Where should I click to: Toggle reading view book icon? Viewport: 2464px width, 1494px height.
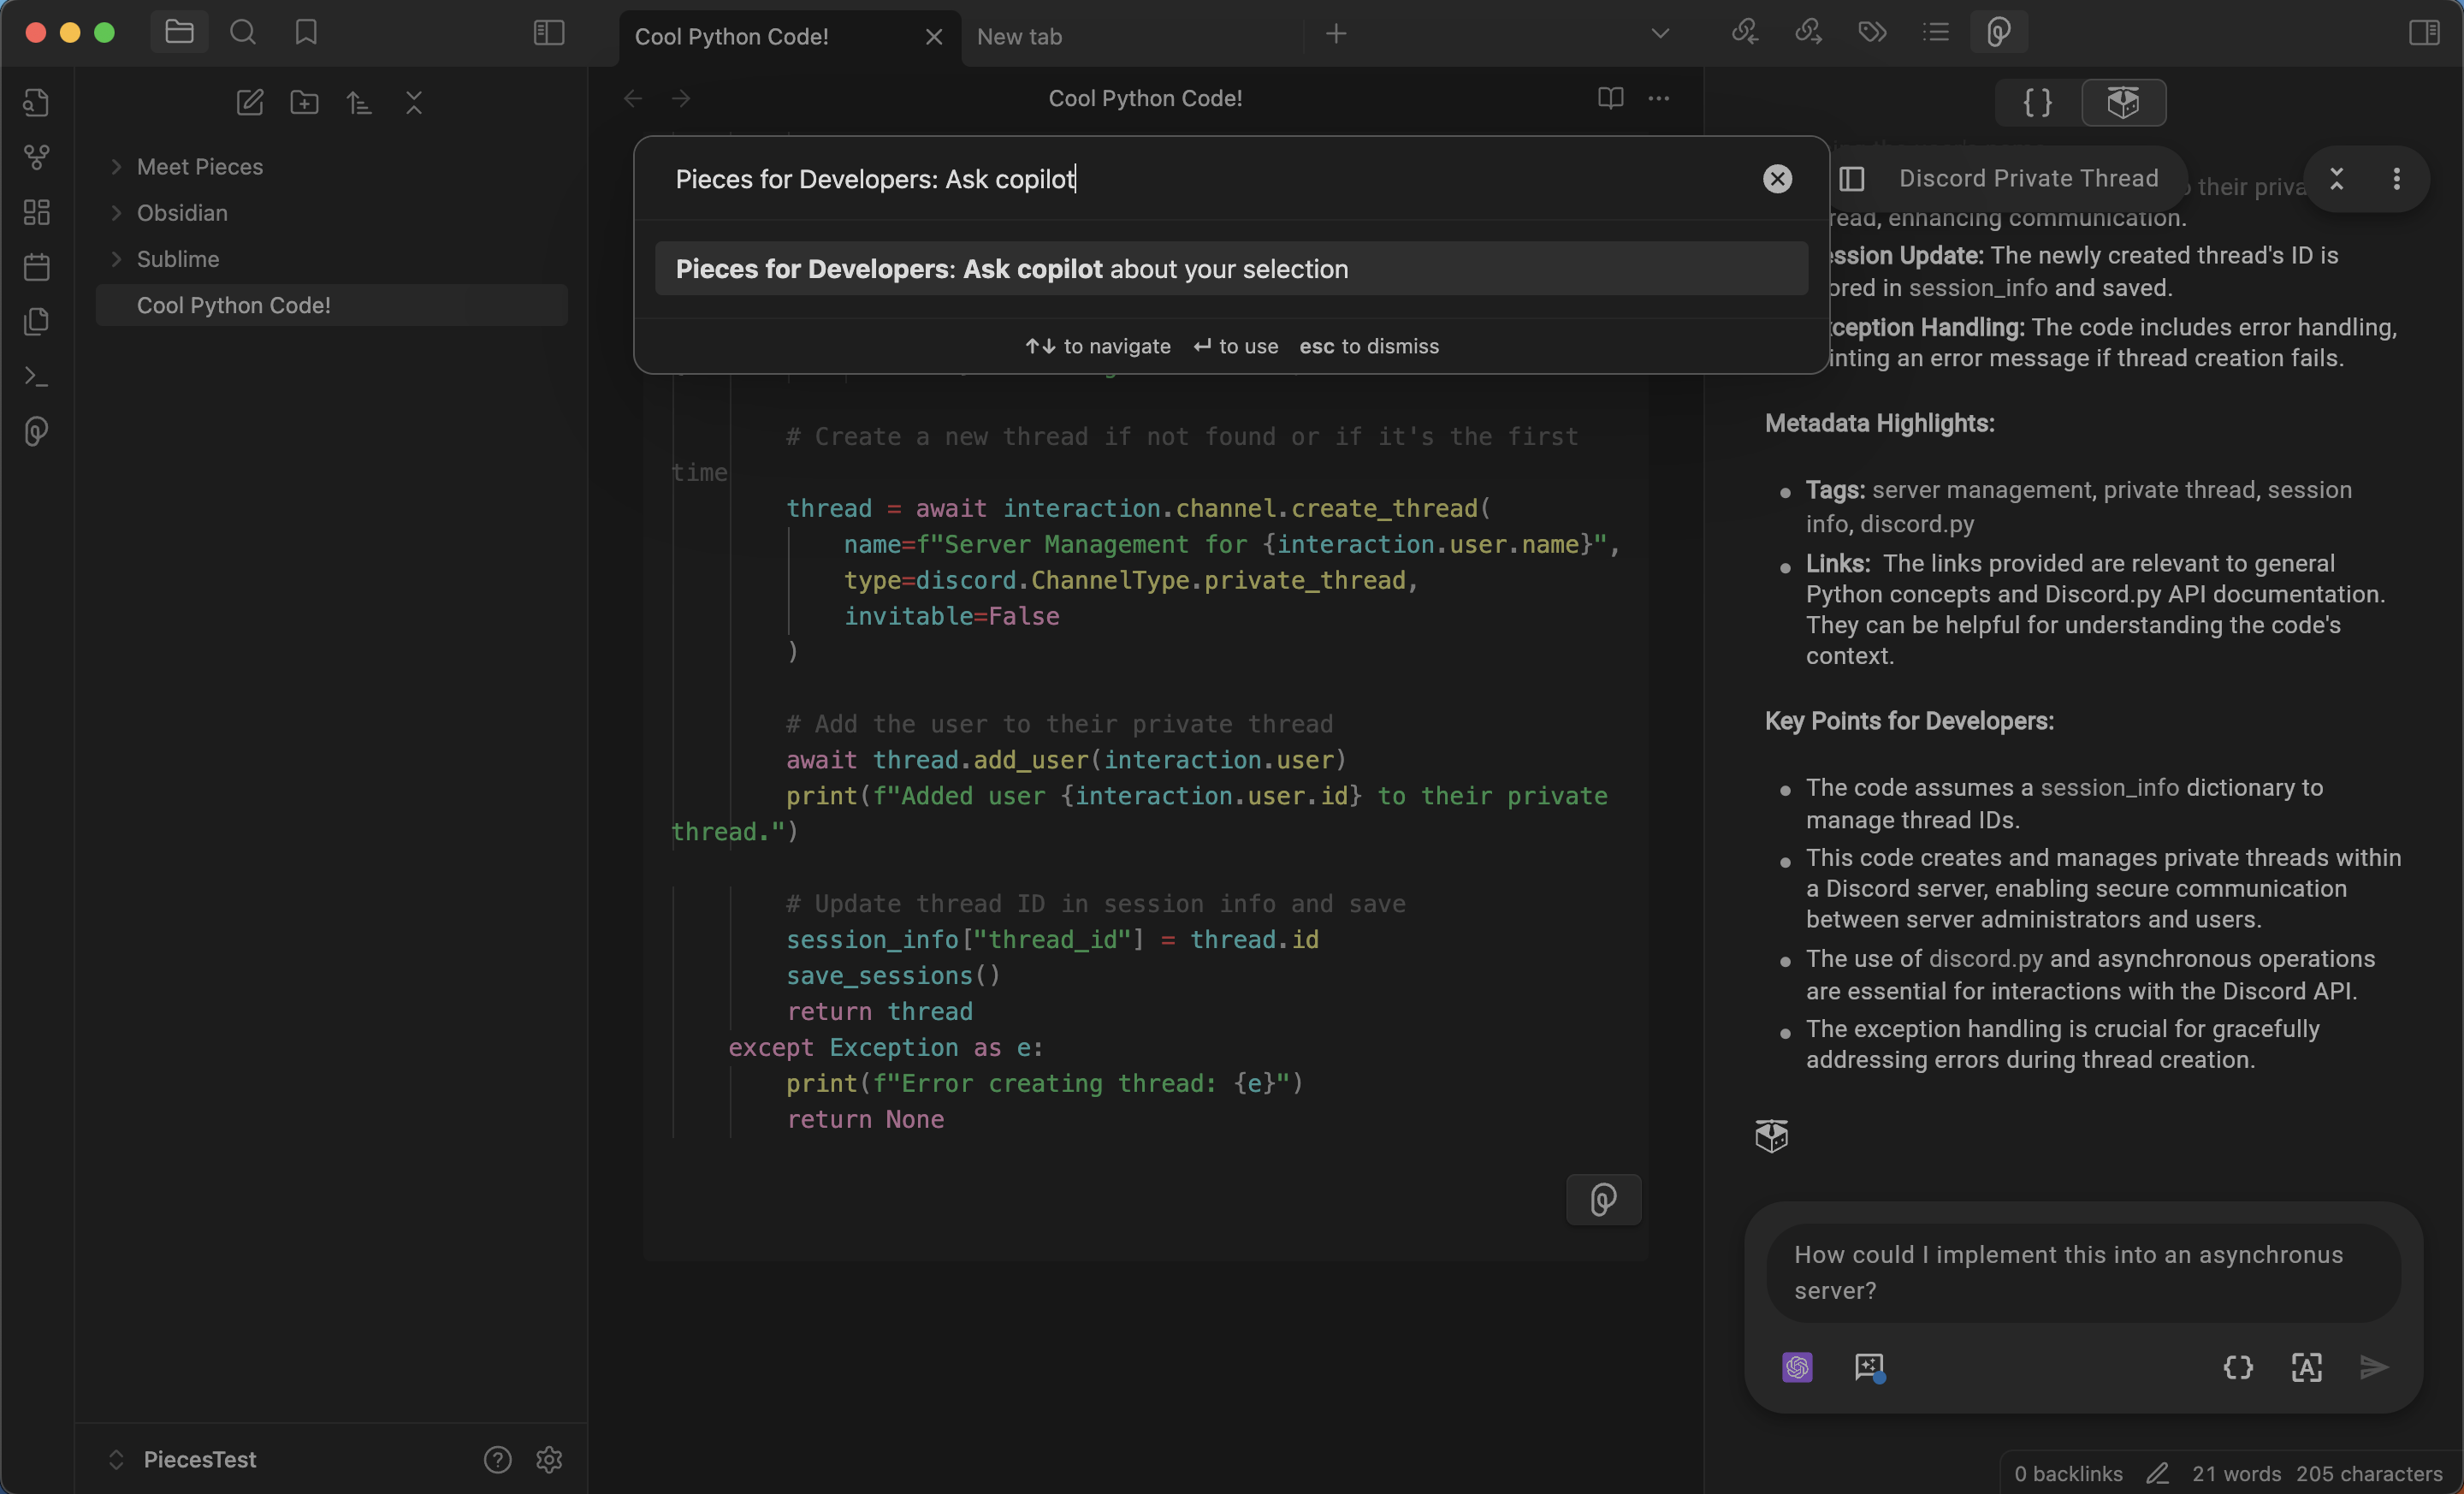[x=1610, y=98]
